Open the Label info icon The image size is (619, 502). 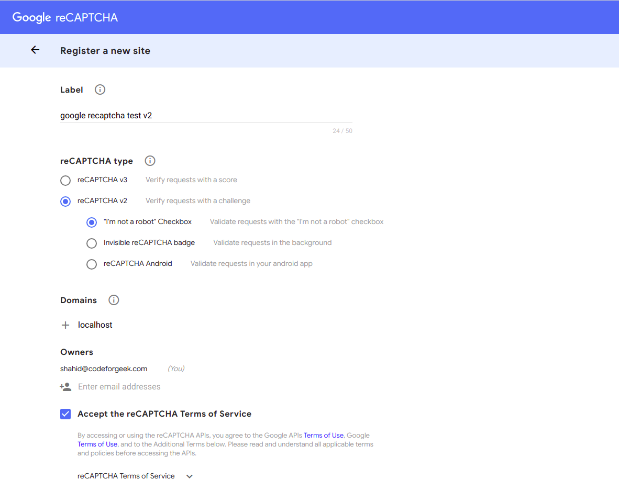click(x=100, y=90)
